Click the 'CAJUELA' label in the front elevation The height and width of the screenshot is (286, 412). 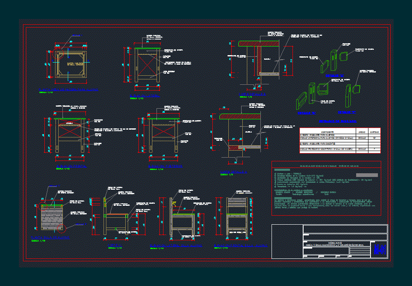click(69, 123)
